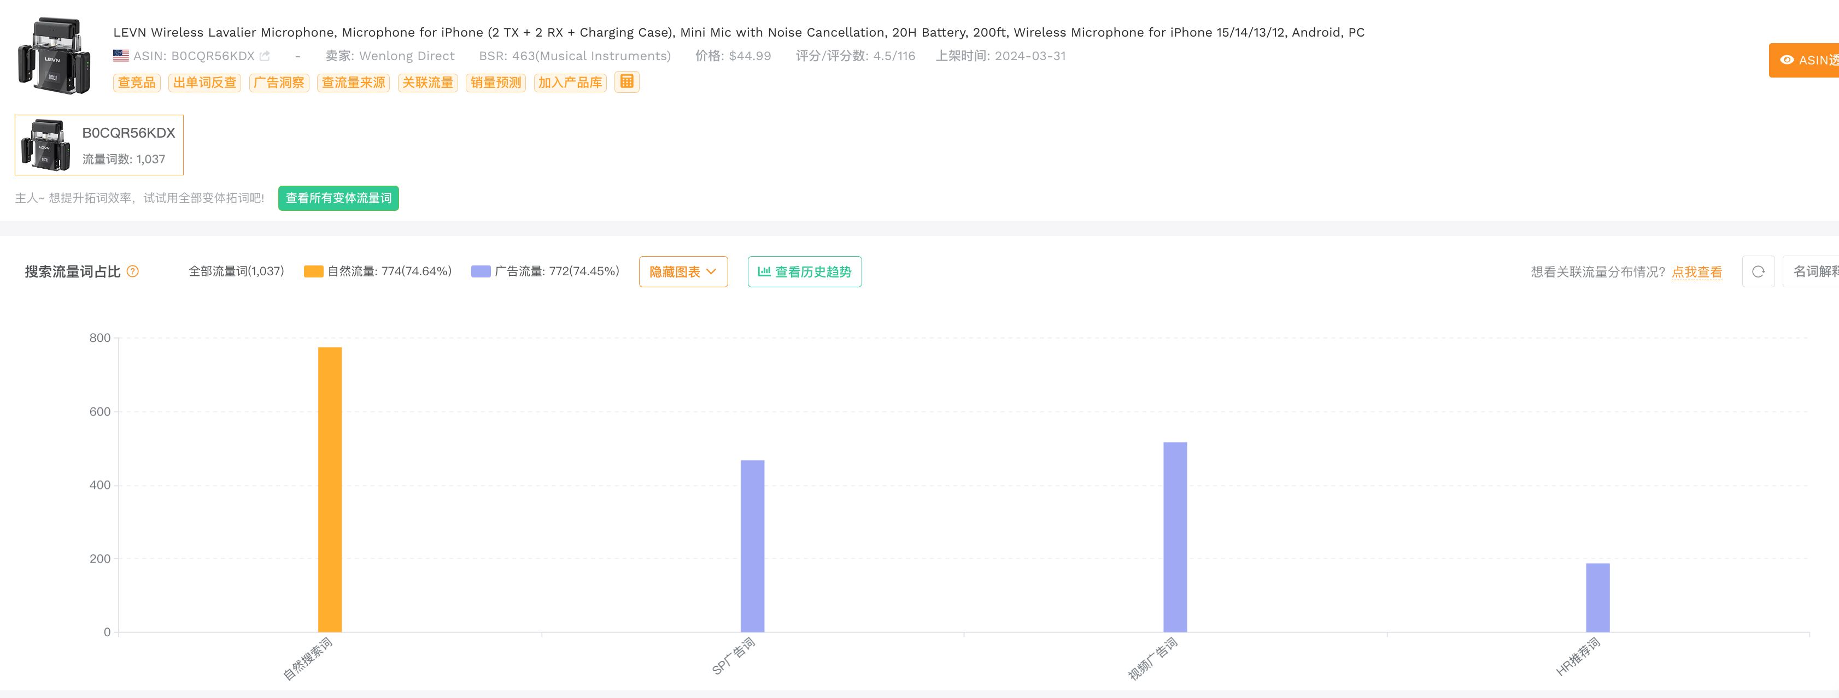
Task: Click the 销量预测 tag
Action: click(x=495, y=82)
